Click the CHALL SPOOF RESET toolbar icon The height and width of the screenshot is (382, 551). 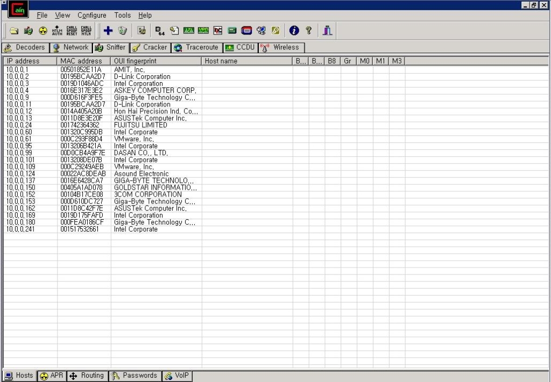[x=72, y=31]
